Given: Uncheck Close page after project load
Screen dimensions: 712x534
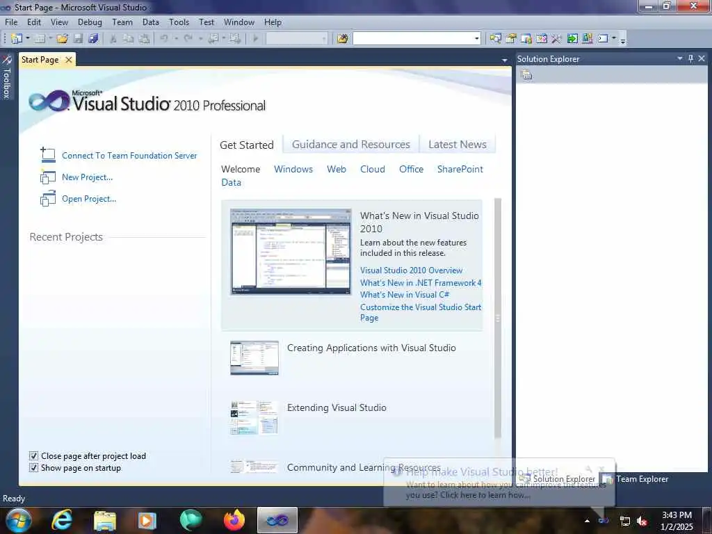Looking at the screenshot, I should (33, 455).
